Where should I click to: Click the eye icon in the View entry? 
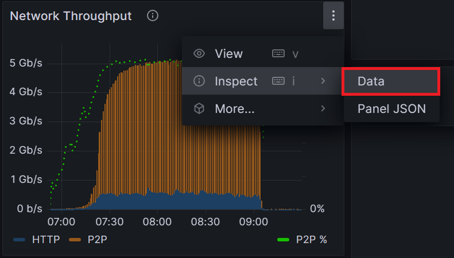(199, 54)
